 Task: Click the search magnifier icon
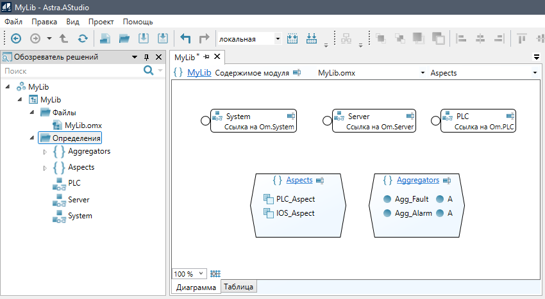pos(149,70)
